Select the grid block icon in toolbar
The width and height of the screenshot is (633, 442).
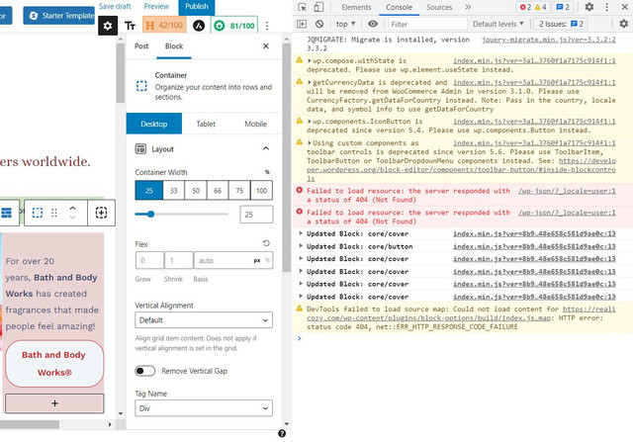click(6, 213)
